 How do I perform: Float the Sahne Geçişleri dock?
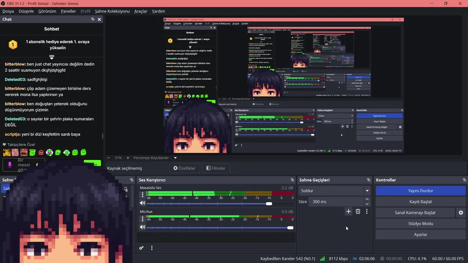[x=369, y=180]
